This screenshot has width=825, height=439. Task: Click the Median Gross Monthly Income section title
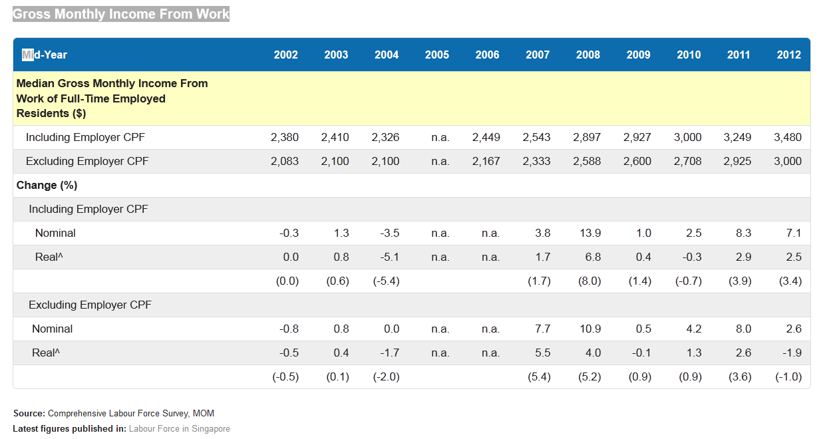click(112, 98)
